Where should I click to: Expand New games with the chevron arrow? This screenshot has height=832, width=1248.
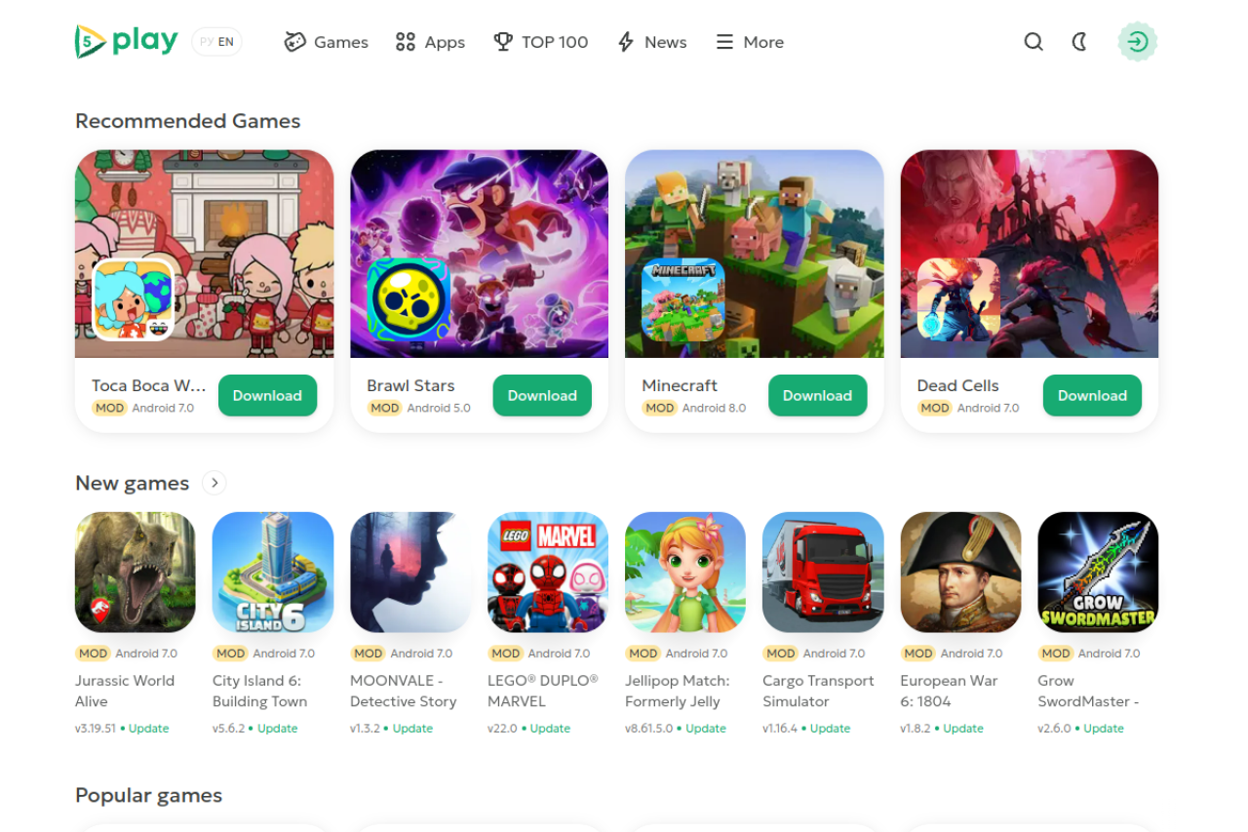tap(214, 483)
